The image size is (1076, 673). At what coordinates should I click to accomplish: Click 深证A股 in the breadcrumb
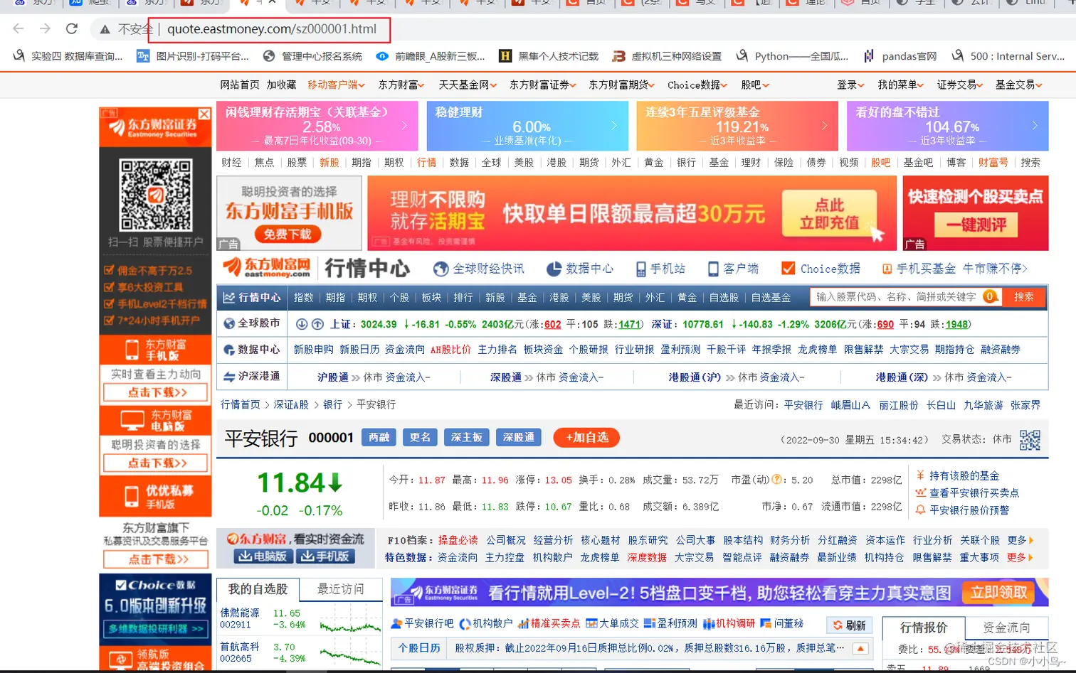(x=291, y=404)
